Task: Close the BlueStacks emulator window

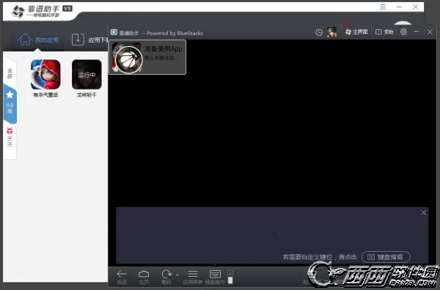Action: tap(430, 32)
